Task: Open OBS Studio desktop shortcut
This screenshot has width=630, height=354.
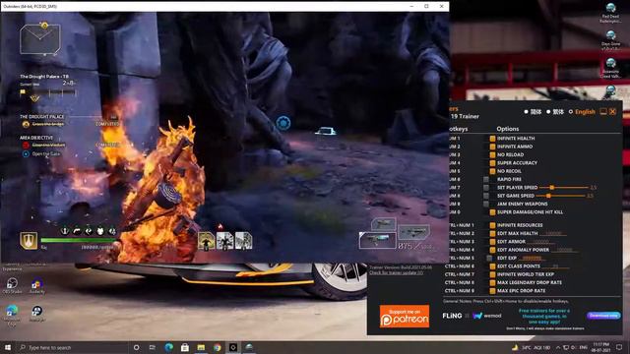Action: [12, 286]
